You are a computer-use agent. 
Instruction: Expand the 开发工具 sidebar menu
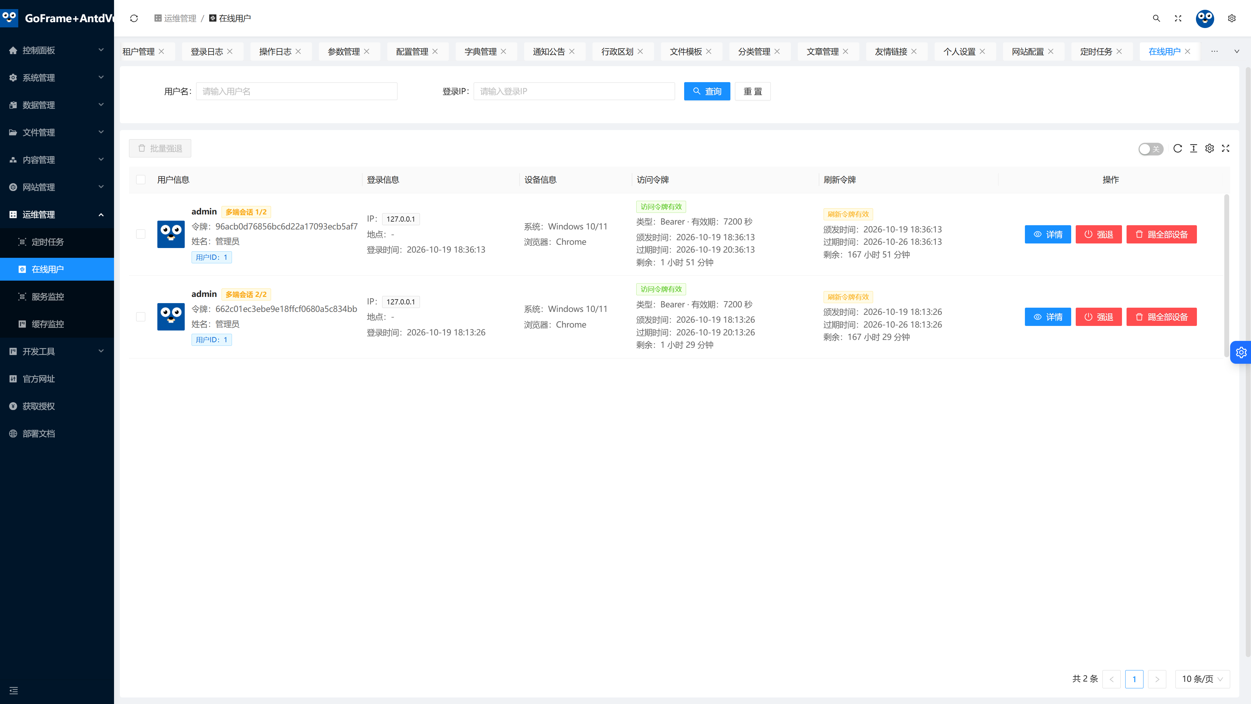click(57, 351)
